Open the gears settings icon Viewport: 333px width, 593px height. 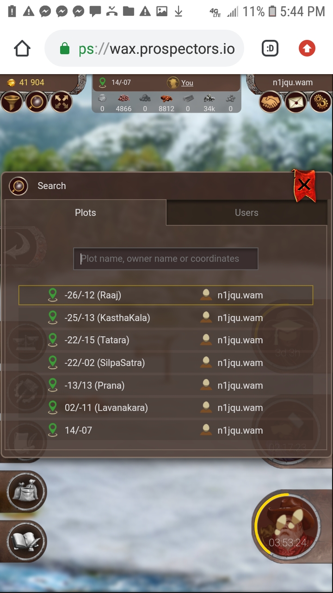coord(321,102)
